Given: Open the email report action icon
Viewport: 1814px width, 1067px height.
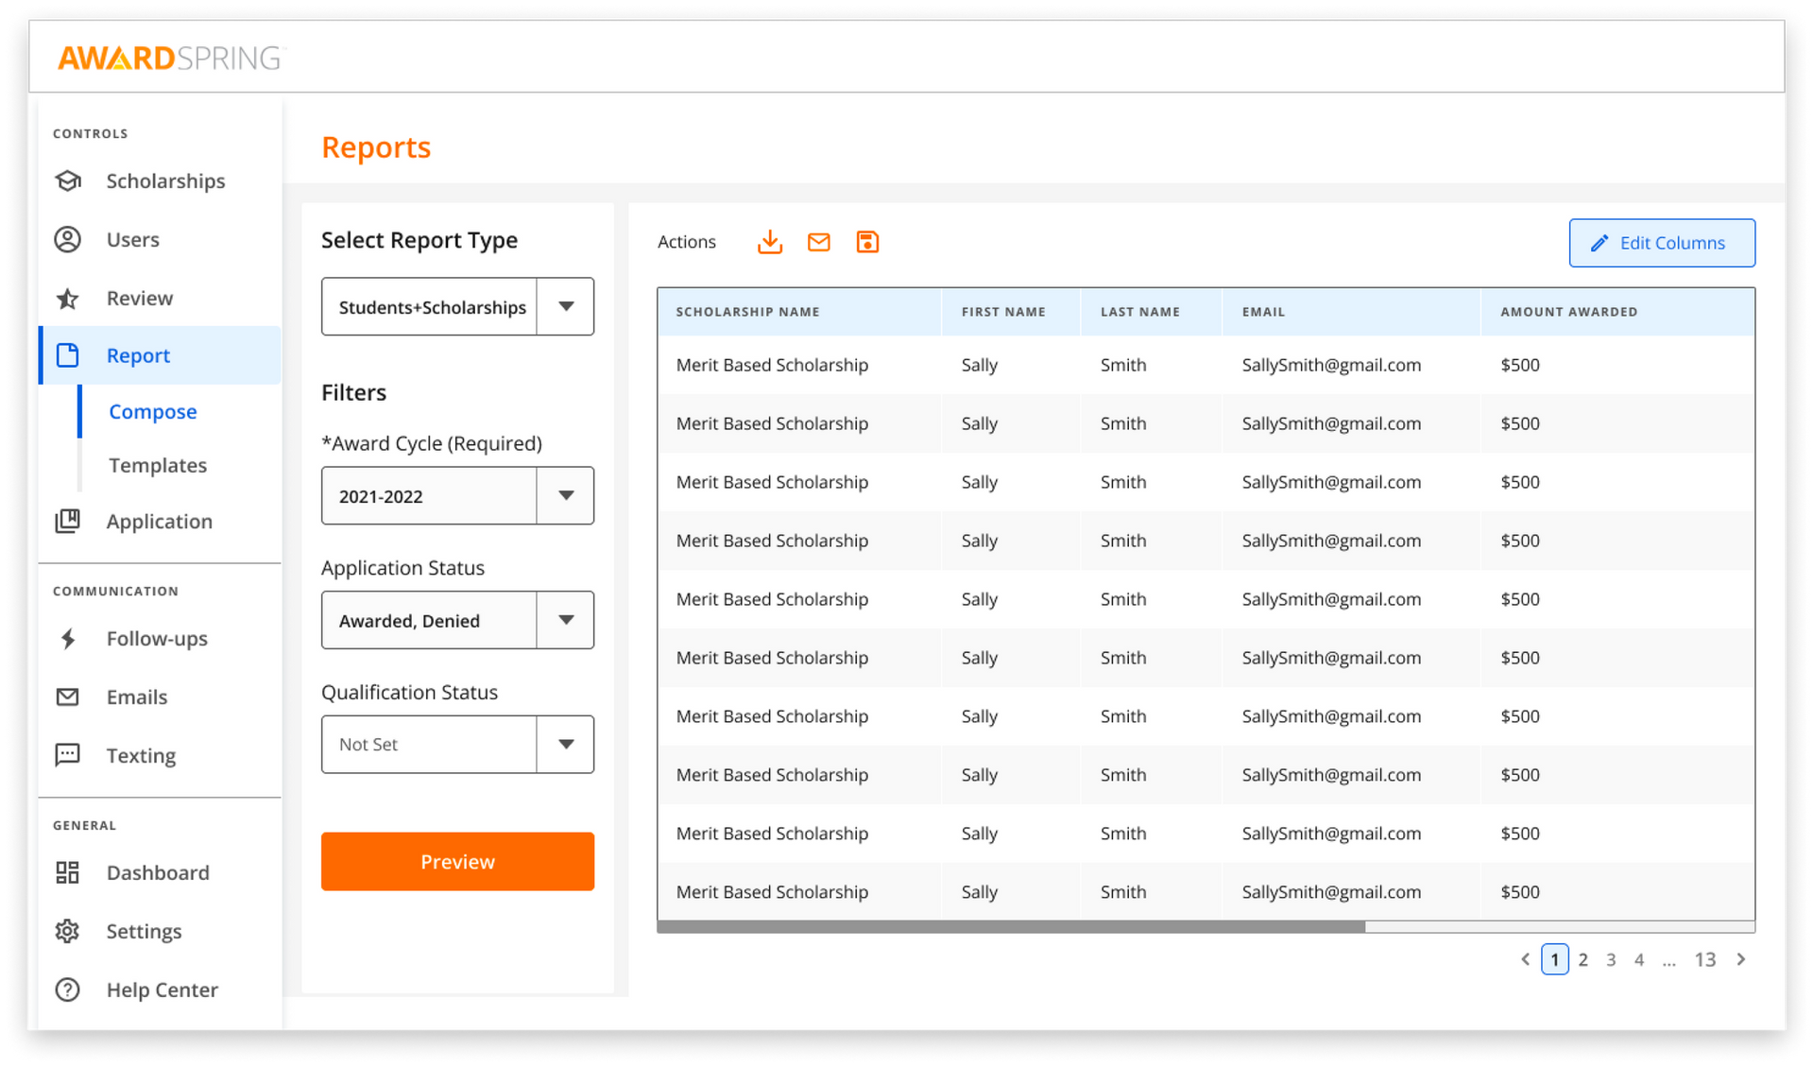Looking at the screenshot, I should click(818, 242).
